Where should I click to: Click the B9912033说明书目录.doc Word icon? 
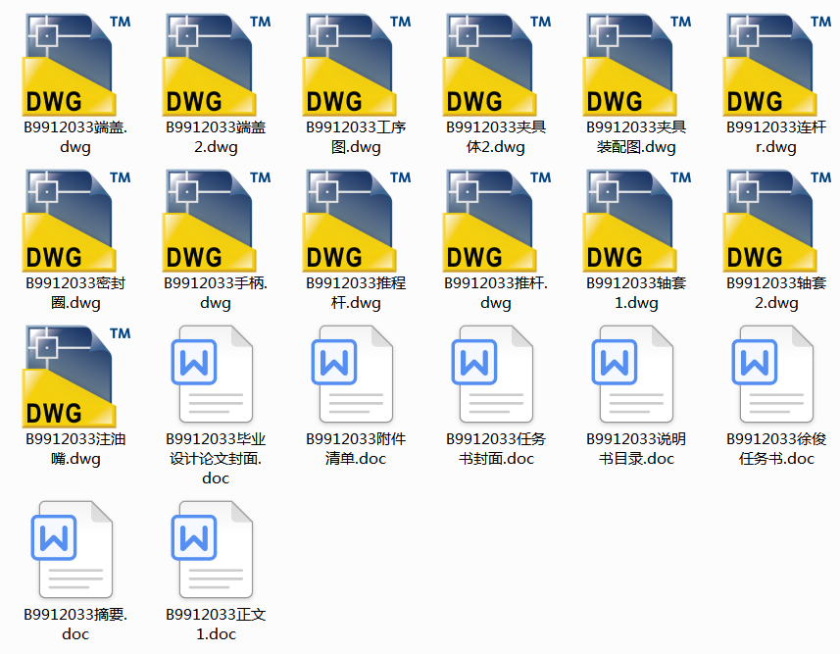click(633, 375)
